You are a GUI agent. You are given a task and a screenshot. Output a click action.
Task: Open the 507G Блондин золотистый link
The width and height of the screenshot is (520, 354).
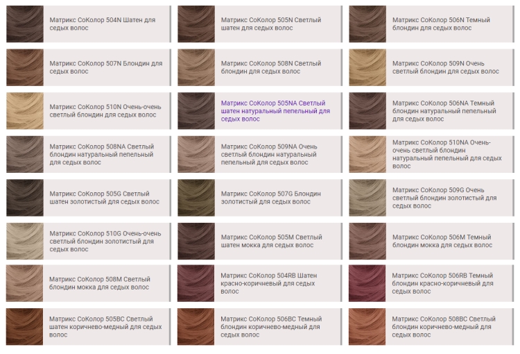(271, 198)
